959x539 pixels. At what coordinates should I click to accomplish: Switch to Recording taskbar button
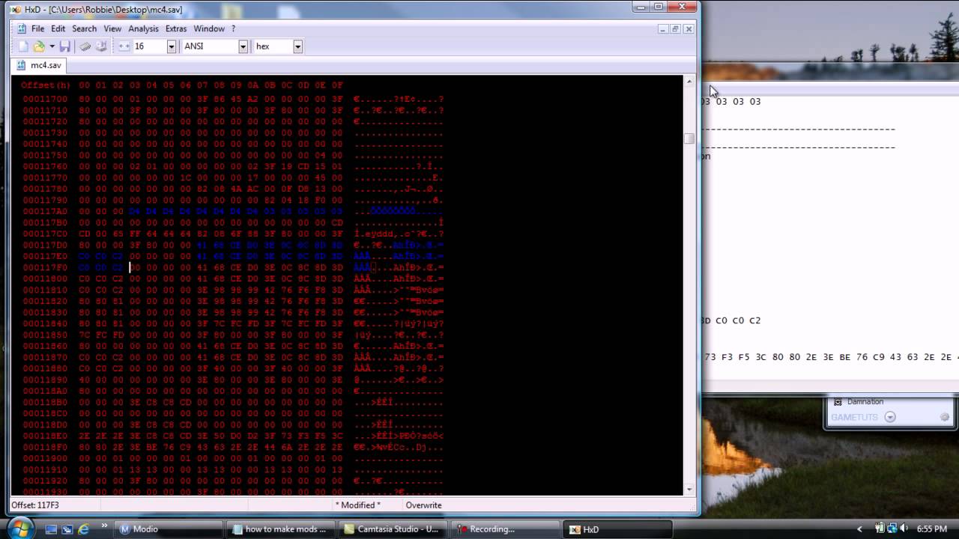506,529
